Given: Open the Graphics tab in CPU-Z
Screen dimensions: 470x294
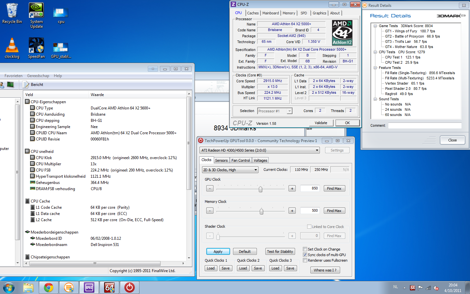Looking at the screenshot, I should point(319,13).
